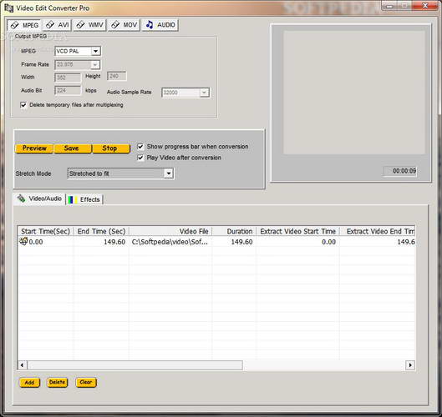Click the color bars icon on Effects tab
This screenshot has width=442, height=417.
73,200
